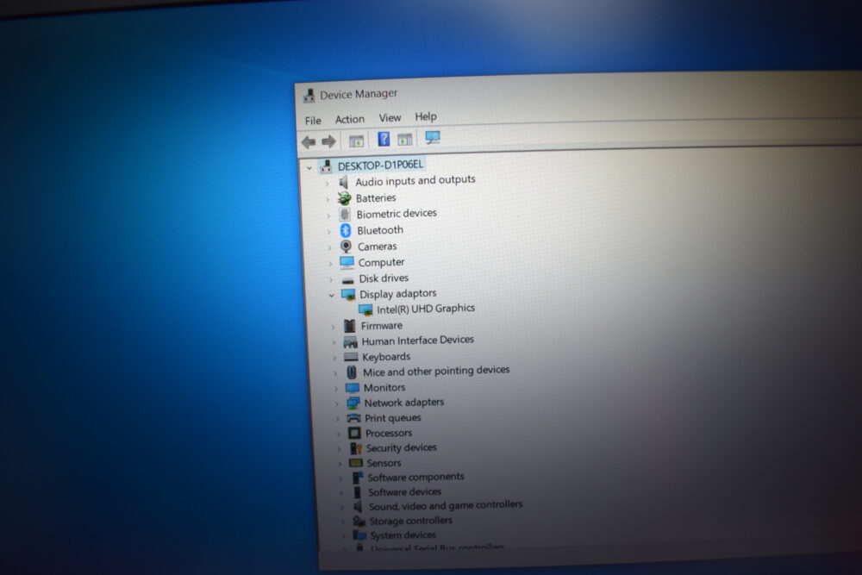Click the Monitors icon

pyautogui.click(x=353, y=388)
